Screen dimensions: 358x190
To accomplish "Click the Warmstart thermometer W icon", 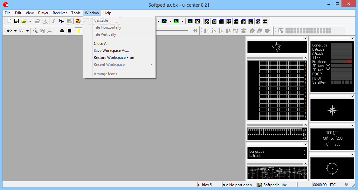I will click(x=213, y=31).
